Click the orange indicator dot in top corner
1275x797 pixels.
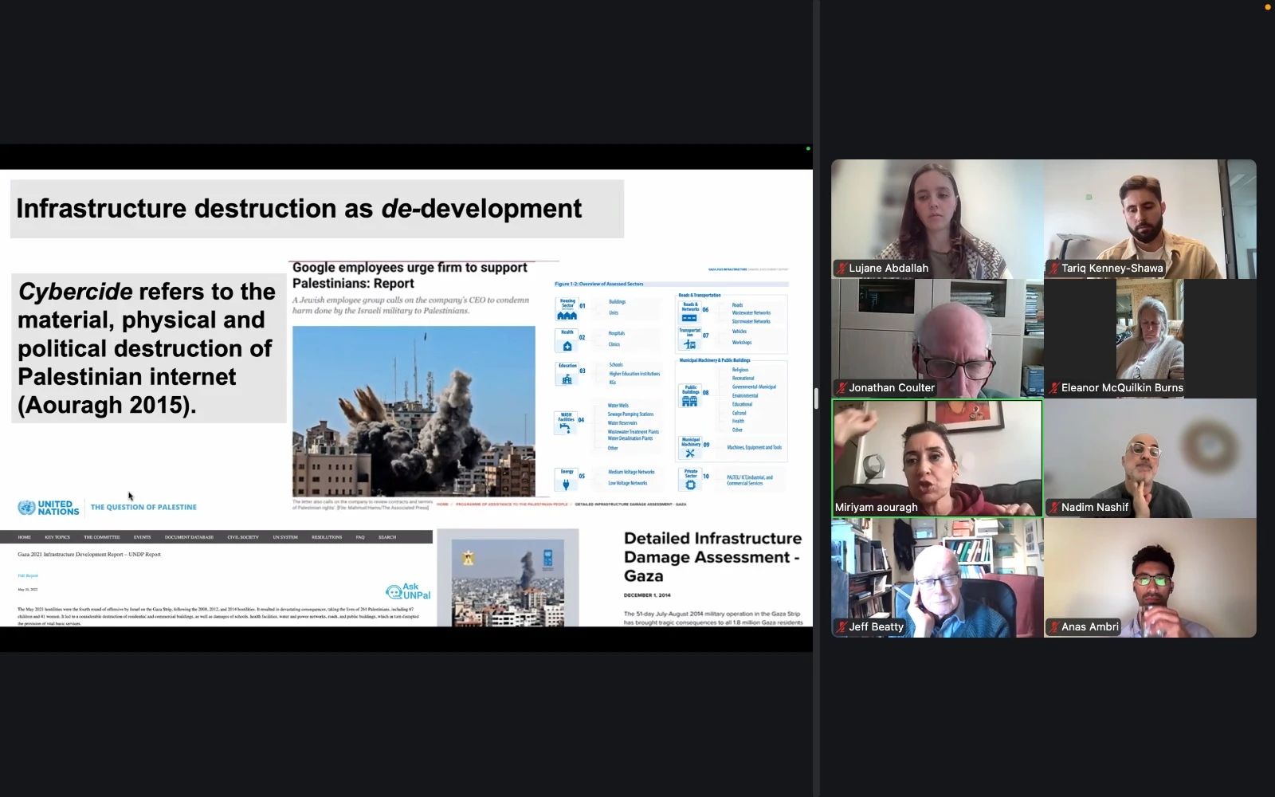coord(1268,7)
